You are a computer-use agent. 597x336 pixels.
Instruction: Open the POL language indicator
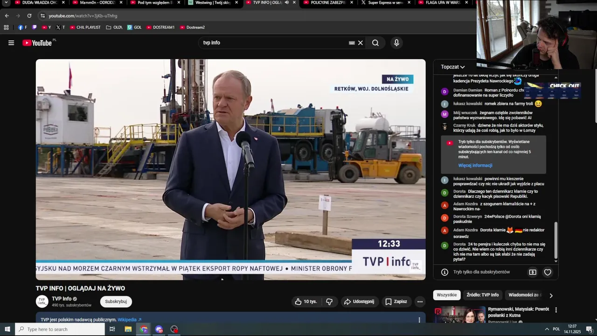[556, 329]
